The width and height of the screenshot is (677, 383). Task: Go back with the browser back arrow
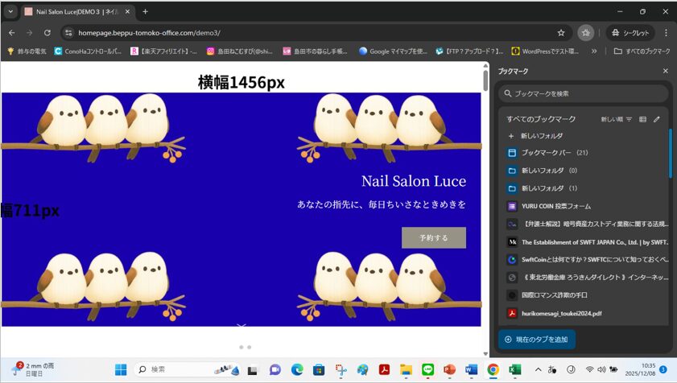(x=11, y=33)
